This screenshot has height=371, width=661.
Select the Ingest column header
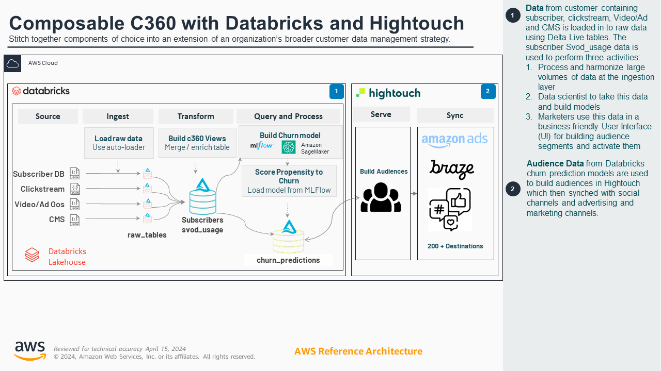tap(118, 116)
